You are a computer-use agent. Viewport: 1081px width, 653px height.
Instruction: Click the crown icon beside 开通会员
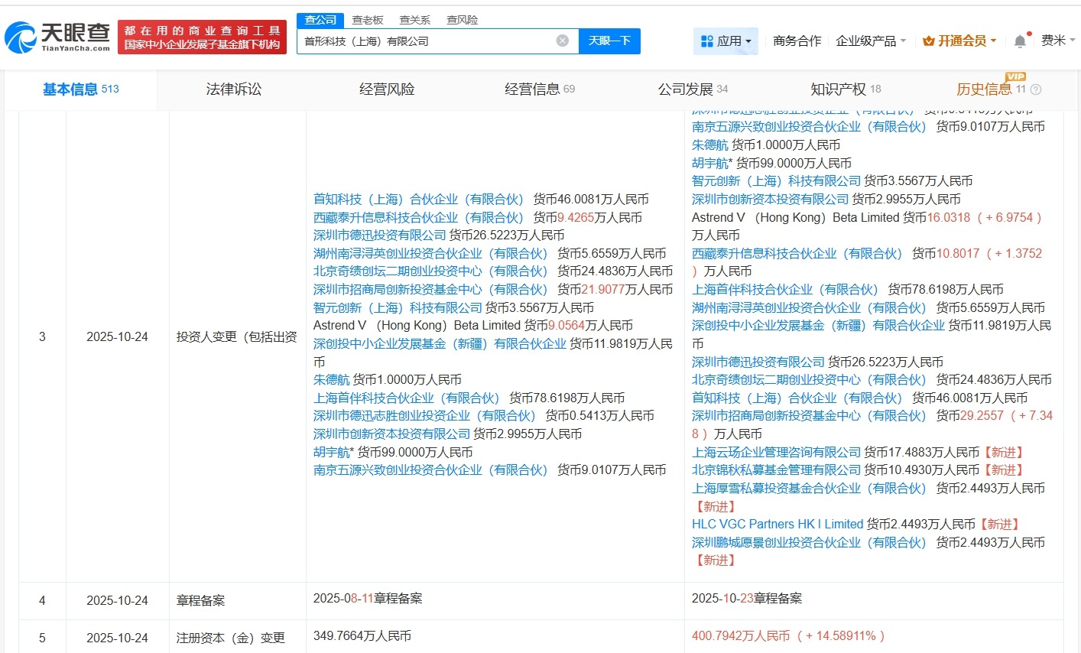point(927,41)
